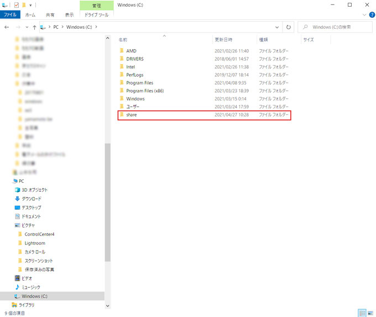The height and width of the screenshot is (317, 376).
Task: Switch to the 共有 ribbon tab
Action: point(50,15)
